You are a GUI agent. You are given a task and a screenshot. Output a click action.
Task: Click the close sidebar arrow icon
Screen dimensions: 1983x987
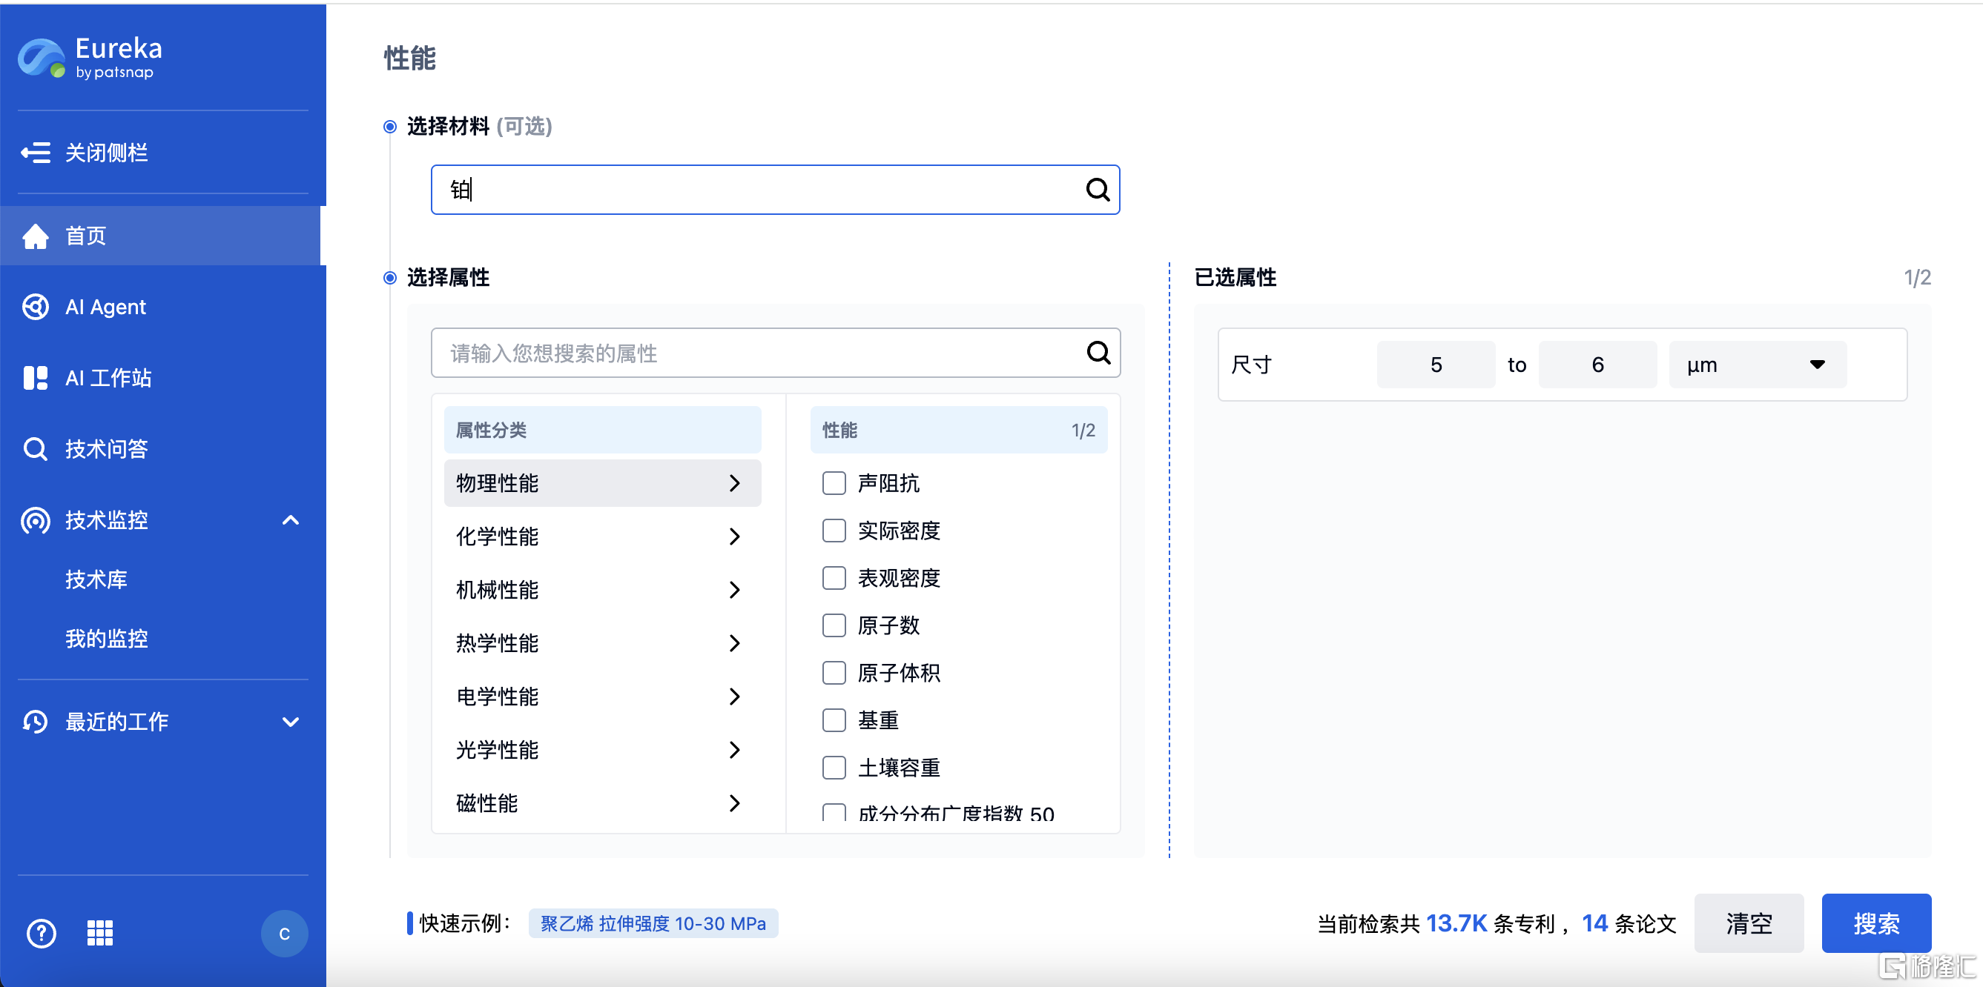coord(36,153)
